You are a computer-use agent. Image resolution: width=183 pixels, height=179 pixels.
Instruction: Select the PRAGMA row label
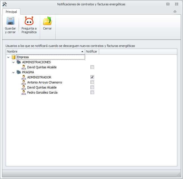coord(28,72)
